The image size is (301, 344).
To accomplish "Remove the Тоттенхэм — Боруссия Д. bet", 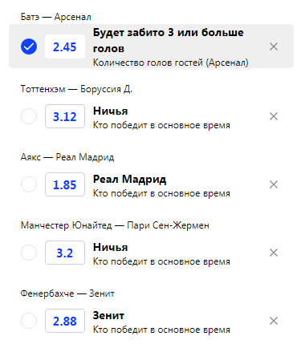I will click(274, 116).
